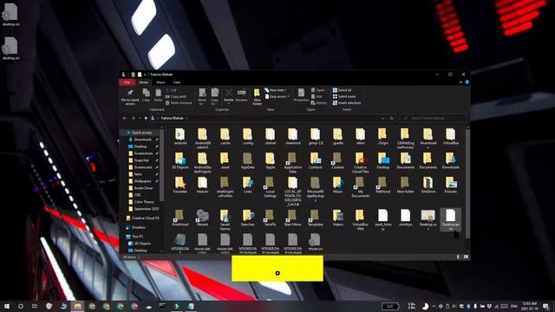Click Cut in the Clipboard group
The height and width of the screenshot is (312, 555).
tap(172, 90)
